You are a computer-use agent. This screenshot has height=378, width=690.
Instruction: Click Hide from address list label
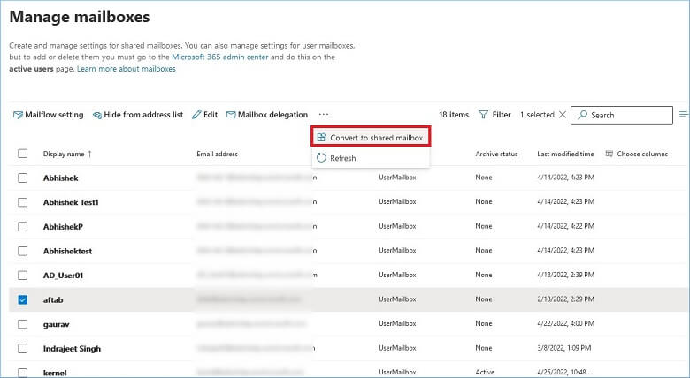click(x=143, y=115)
